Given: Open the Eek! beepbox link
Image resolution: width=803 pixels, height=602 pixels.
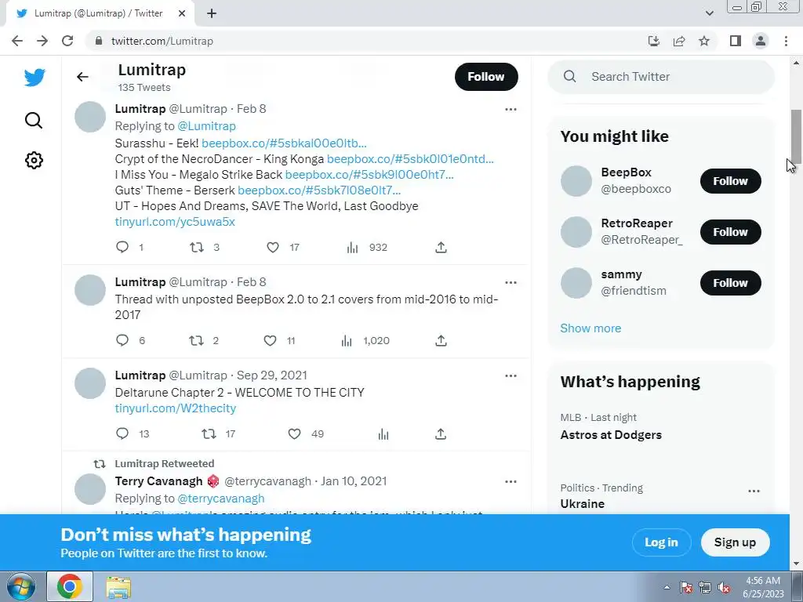Looking at the screenshot, I should [284, 143].
